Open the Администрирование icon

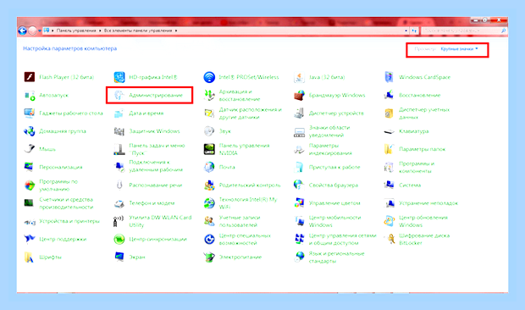tap(119, 95)
